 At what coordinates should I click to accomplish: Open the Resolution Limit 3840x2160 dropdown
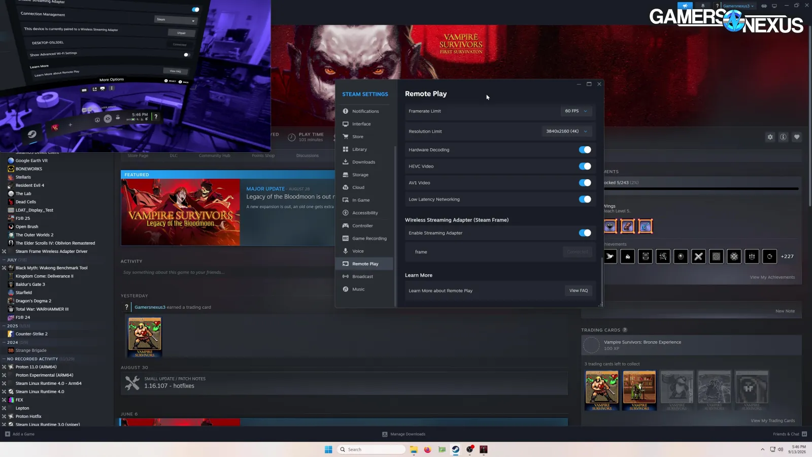pos(567,131)
